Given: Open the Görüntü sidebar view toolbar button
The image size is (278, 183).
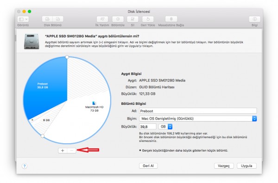Looking at the screenshot, I should click(23, 19).
